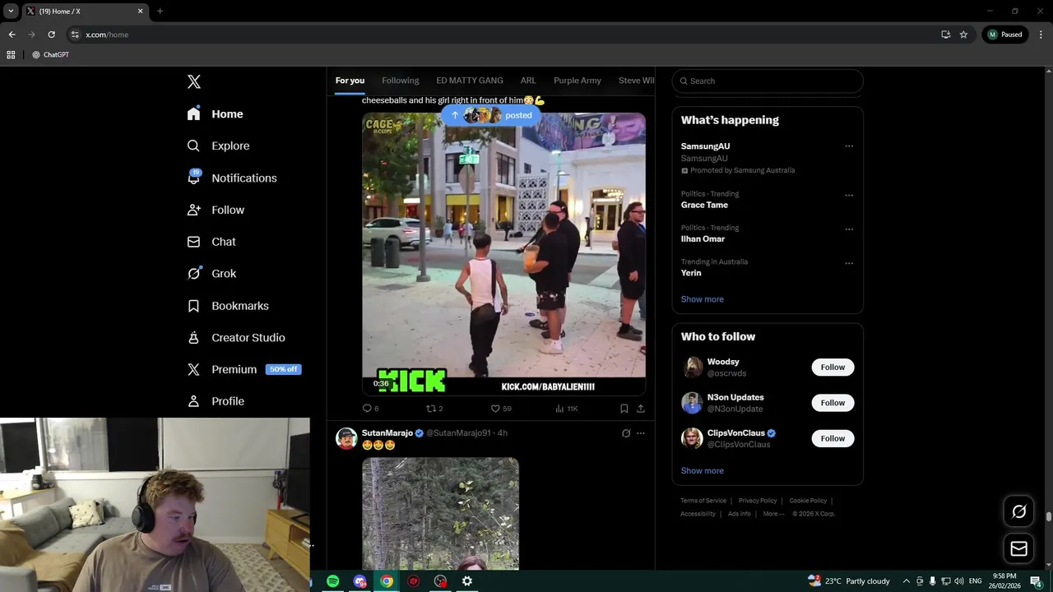The height and width of the screenshot is (592, 1053).
Task: Open Profile from the sidebar
Action: point(216,401)
